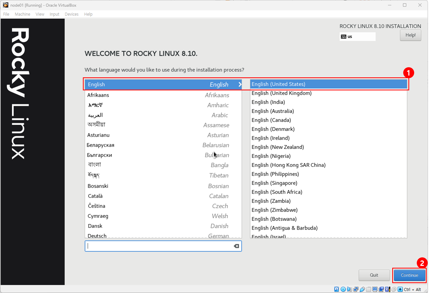Clear the language search box using backspace icon
Screen dimensions: 429x293
tap(236, 246)
